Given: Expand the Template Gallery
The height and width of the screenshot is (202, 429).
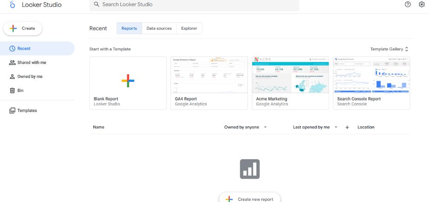Looking at the screenshot, I should point(389,49).
